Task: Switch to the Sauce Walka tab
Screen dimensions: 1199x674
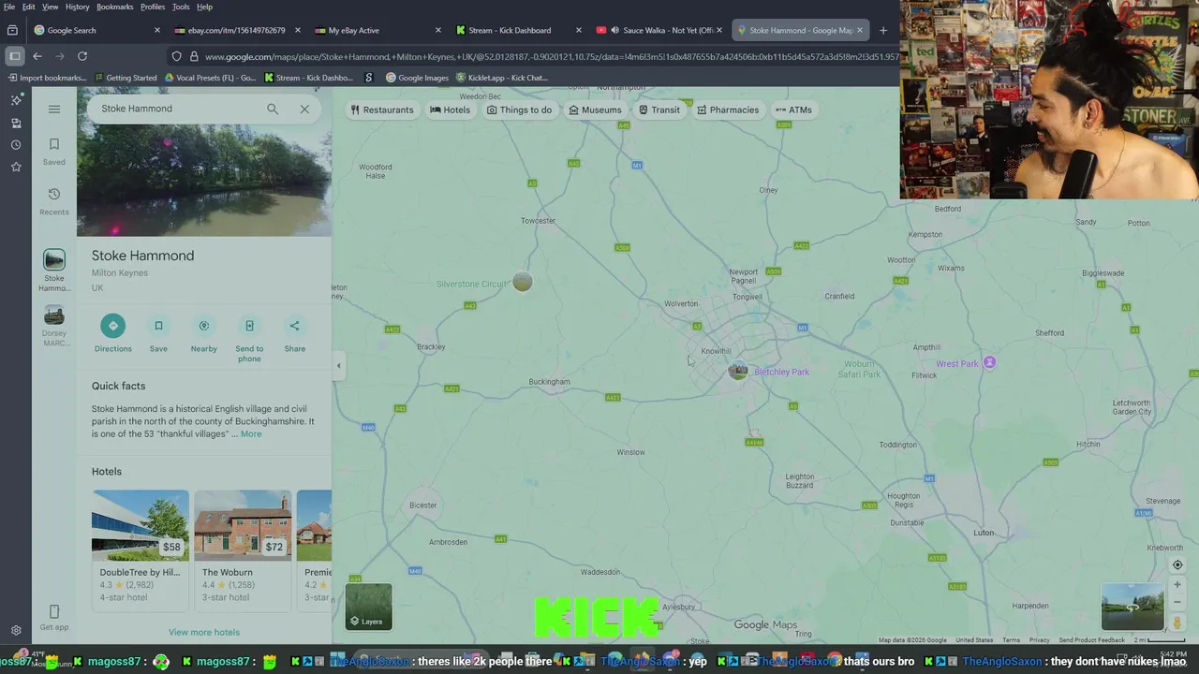Action: point(659,30)
